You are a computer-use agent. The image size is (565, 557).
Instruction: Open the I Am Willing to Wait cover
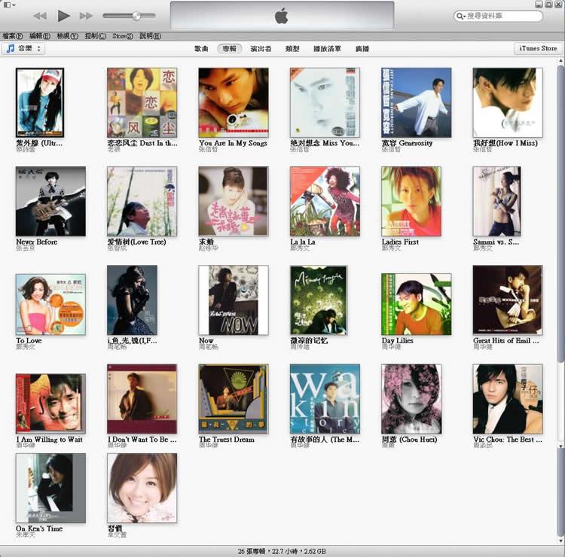click(x=50, y=403)
